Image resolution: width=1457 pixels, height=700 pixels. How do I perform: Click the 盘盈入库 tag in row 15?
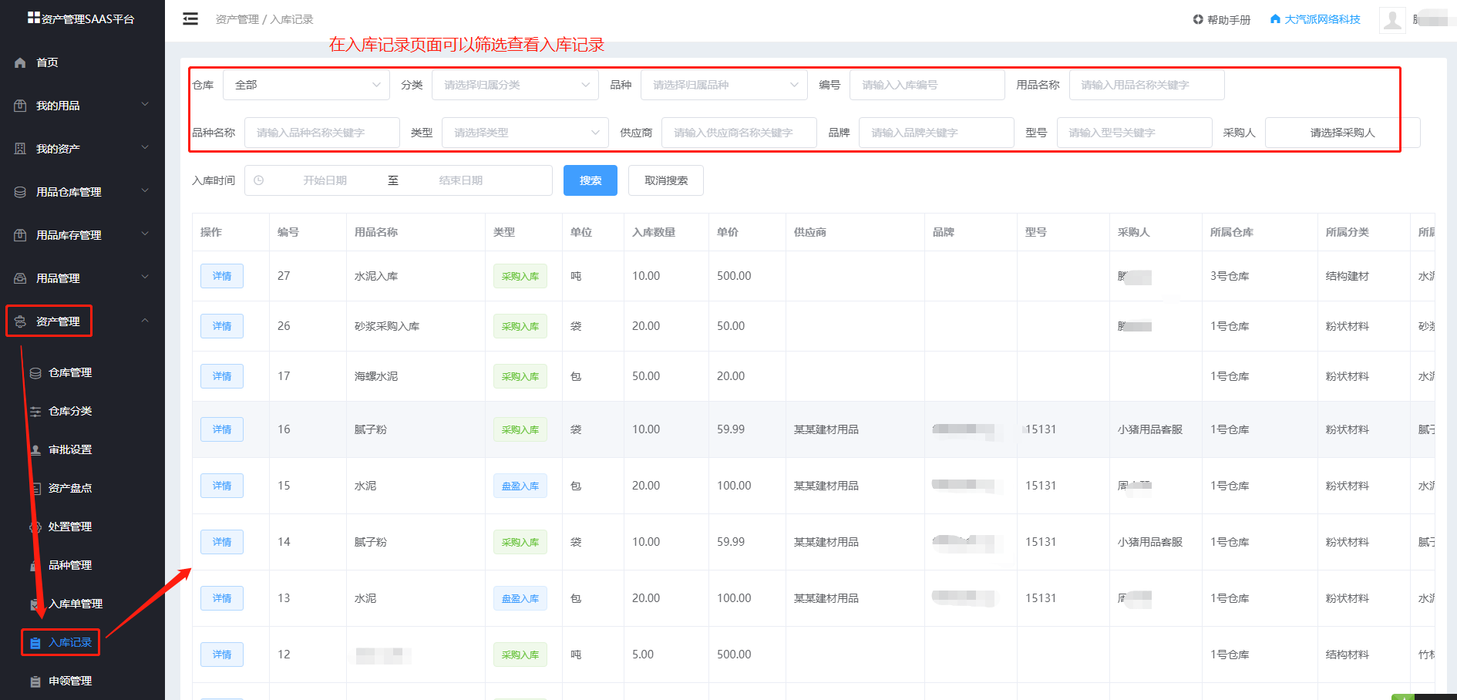coord(520,486)
